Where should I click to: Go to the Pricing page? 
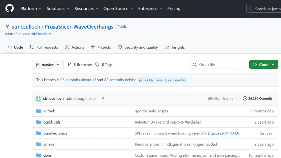tap(174, 9)
